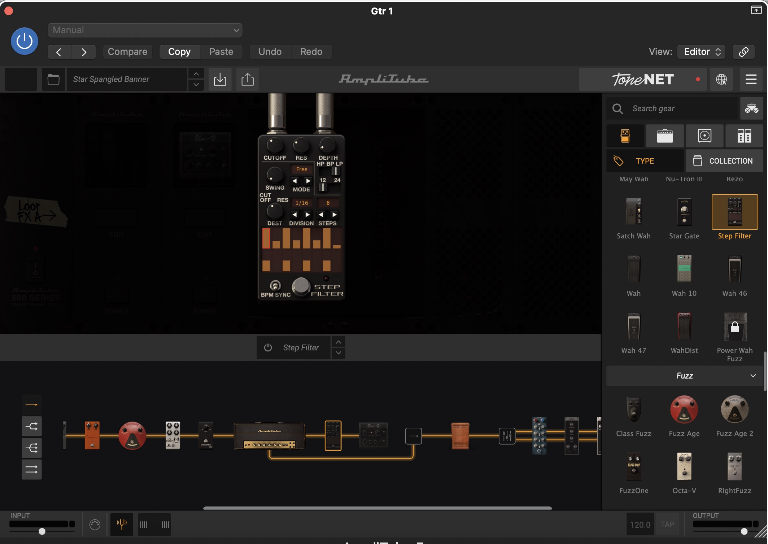Click the Undo button
This screenshot has height=544, width=768.
[x=270, y=52]
